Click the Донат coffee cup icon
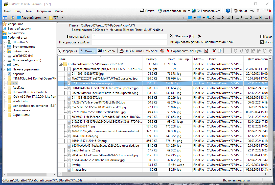This screenshot has height=185, width=275. tap(236, 11)
